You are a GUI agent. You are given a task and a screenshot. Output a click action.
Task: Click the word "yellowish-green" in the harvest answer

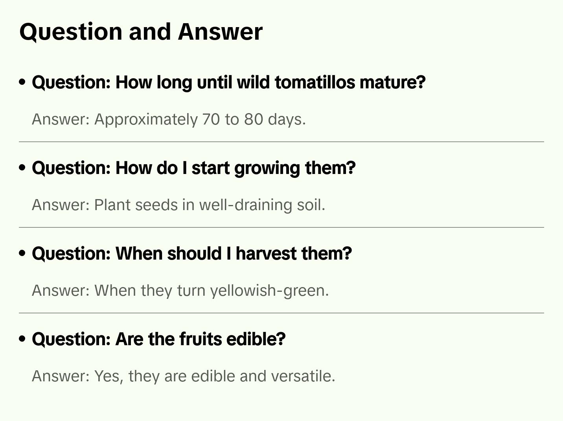[x=269, y=291]
